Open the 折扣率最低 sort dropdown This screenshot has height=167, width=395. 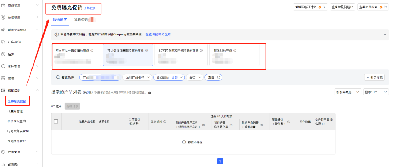348,92
